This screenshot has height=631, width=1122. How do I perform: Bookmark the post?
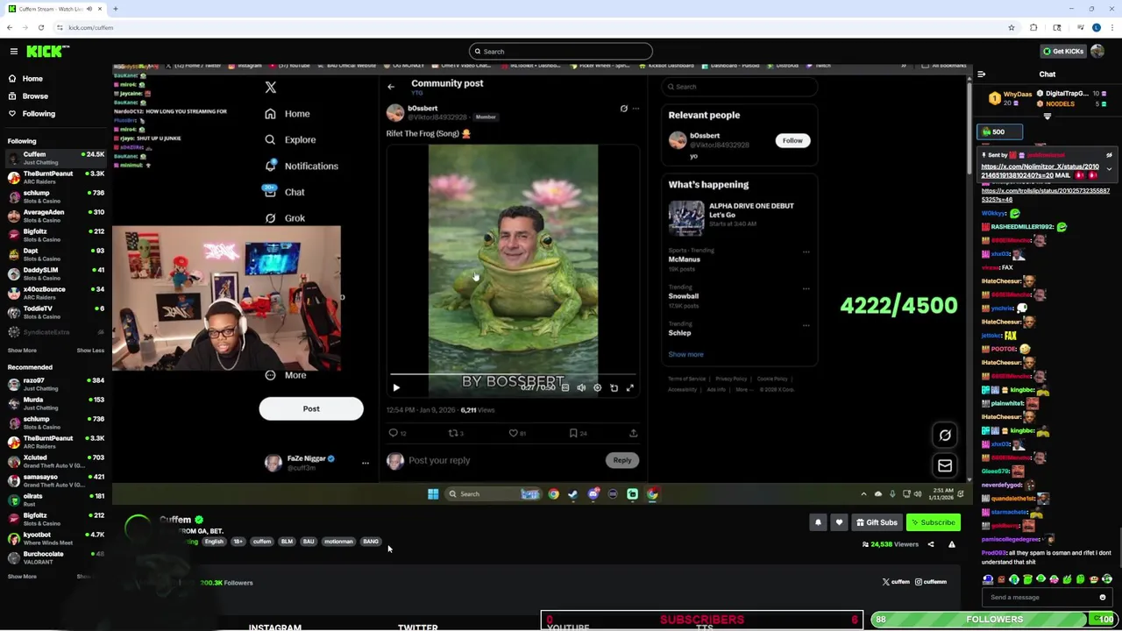(573, 433)
